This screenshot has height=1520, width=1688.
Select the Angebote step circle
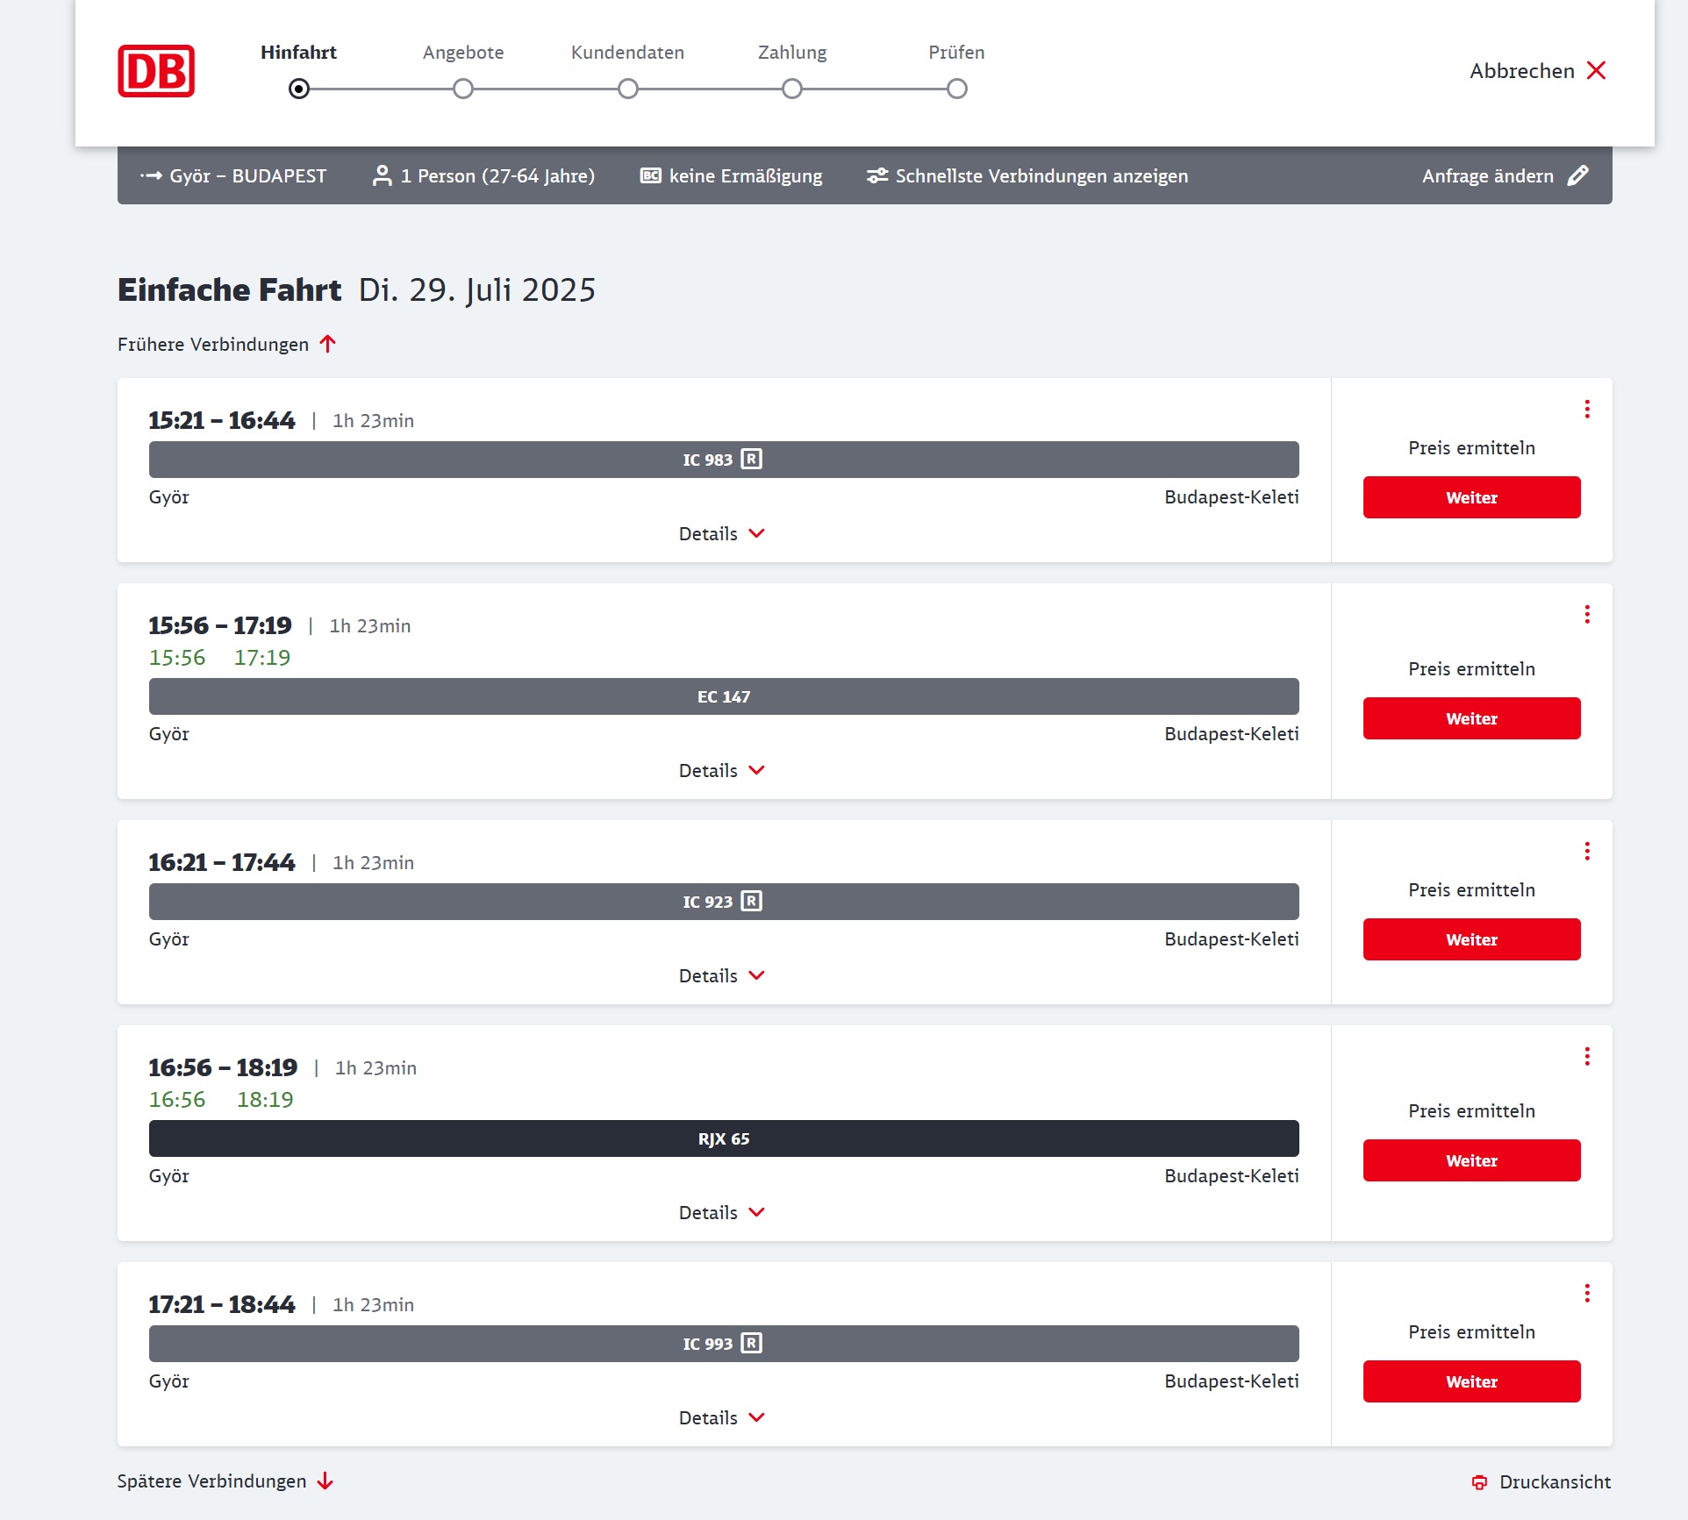click(463, 89)
